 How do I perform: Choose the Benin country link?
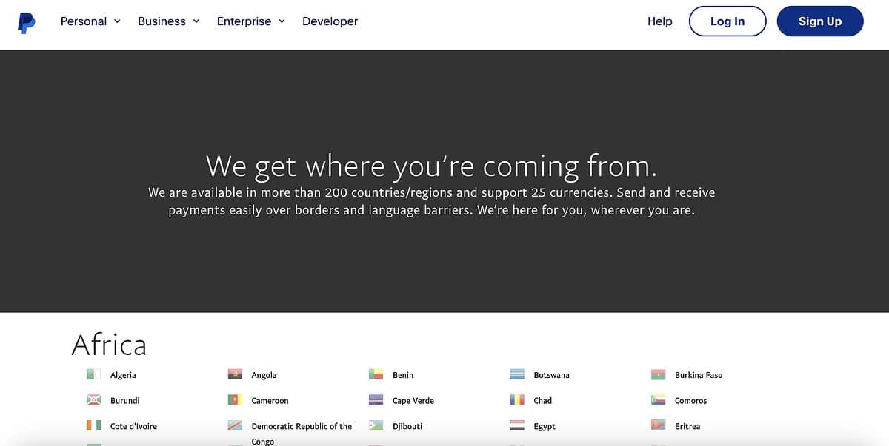403,375
